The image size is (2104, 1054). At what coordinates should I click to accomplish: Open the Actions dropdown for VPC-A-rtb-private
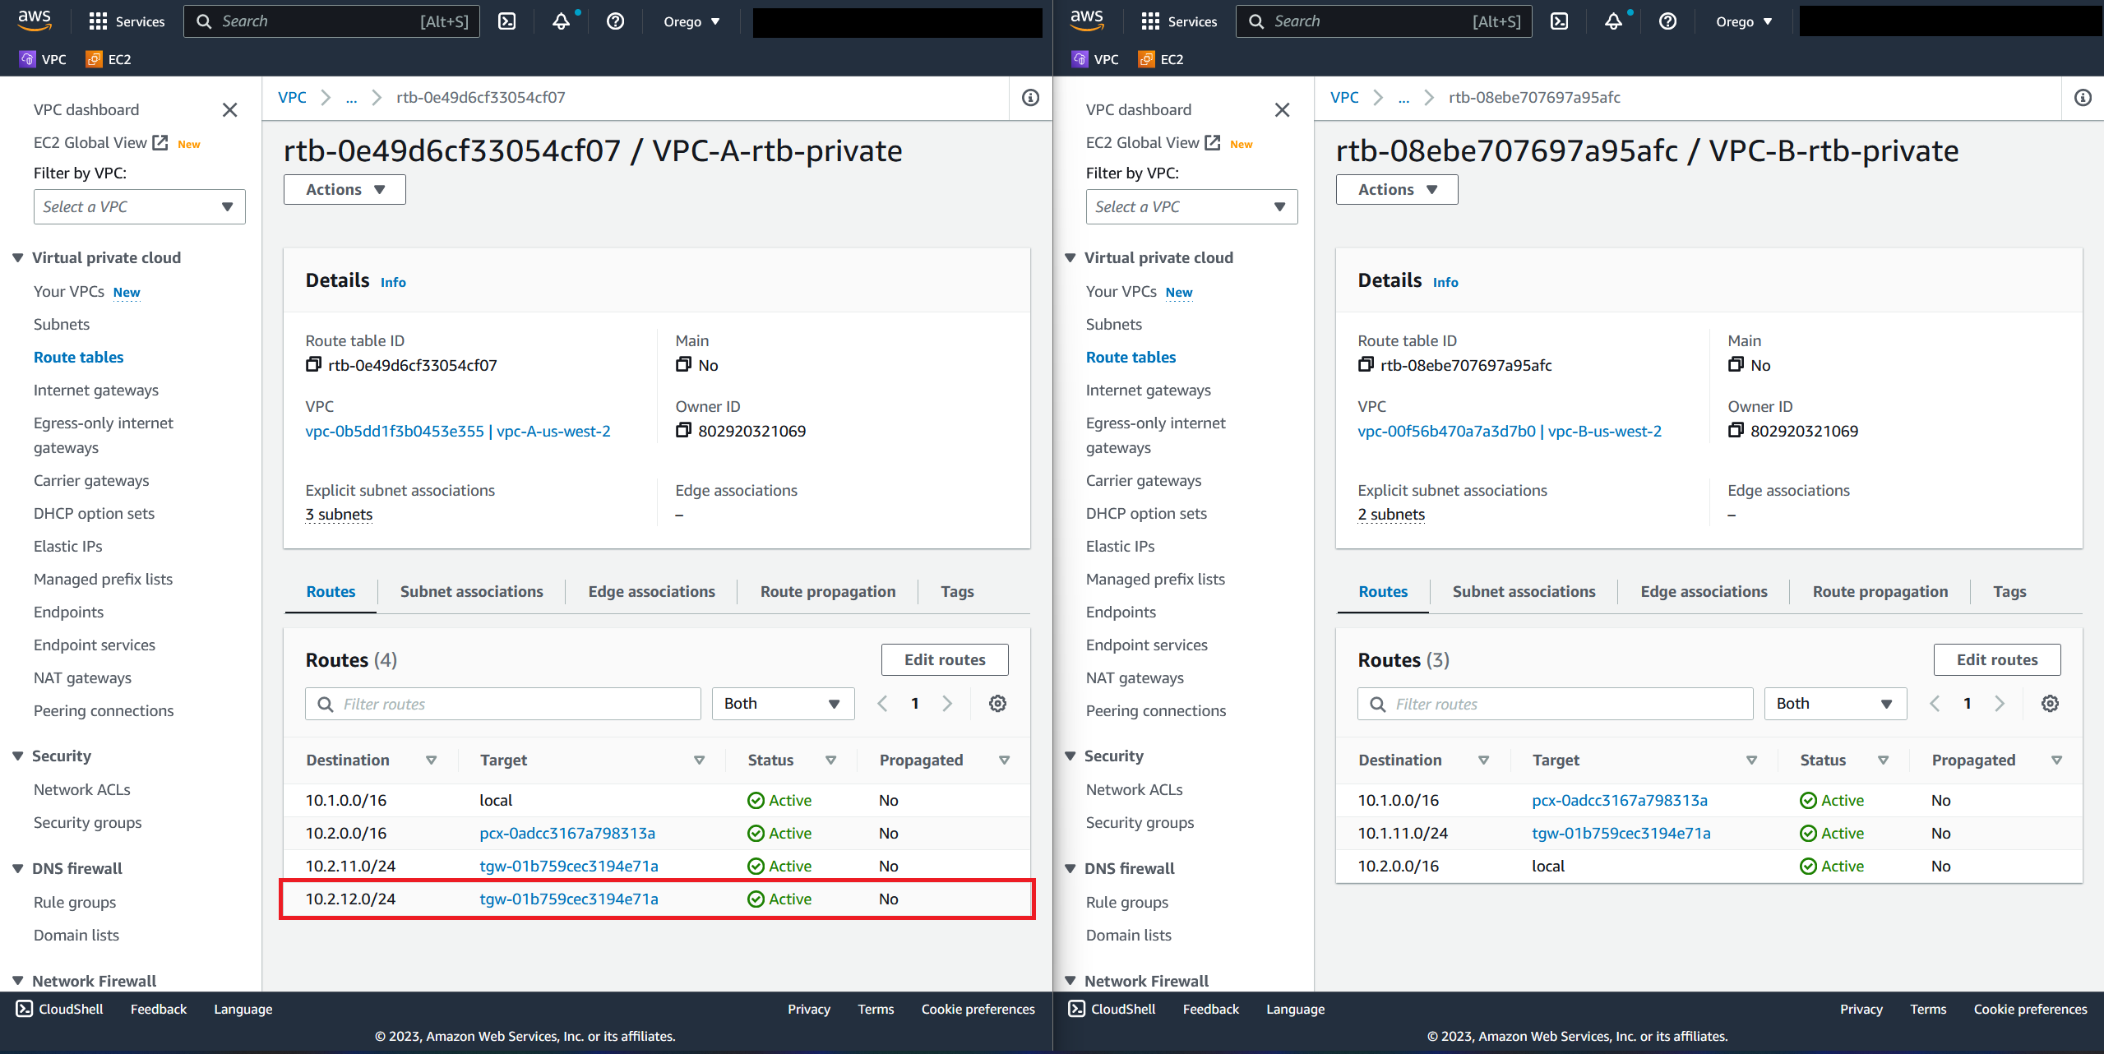(344, 189)
